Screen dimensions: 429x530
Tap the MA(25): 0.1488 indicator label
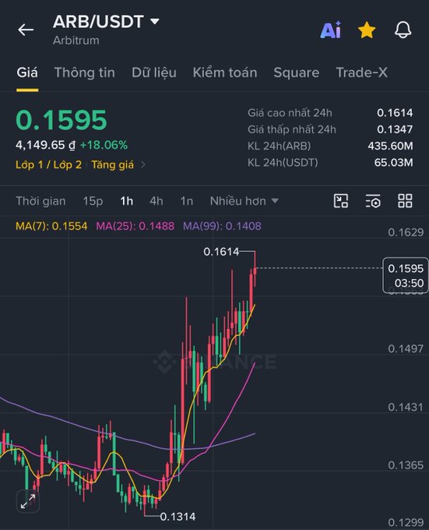point(135,226)
